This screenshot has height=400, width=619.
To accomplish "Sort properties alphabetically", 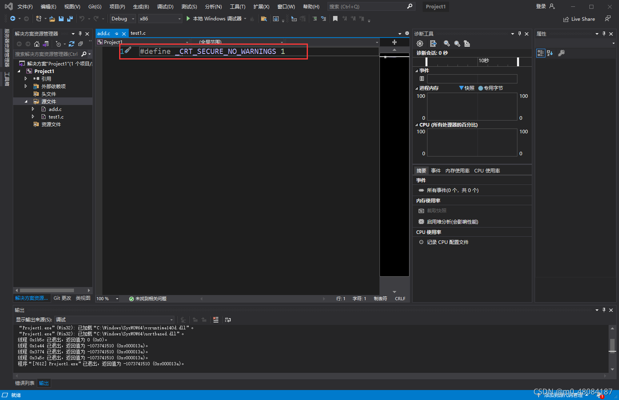I will pyautogui.click(x=550, y=53).
